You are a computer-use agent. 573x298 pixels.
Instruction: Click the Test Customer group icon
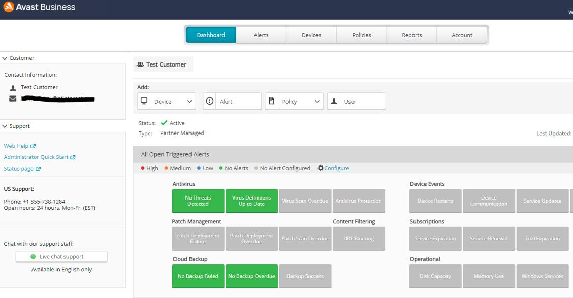coord(140,64)
